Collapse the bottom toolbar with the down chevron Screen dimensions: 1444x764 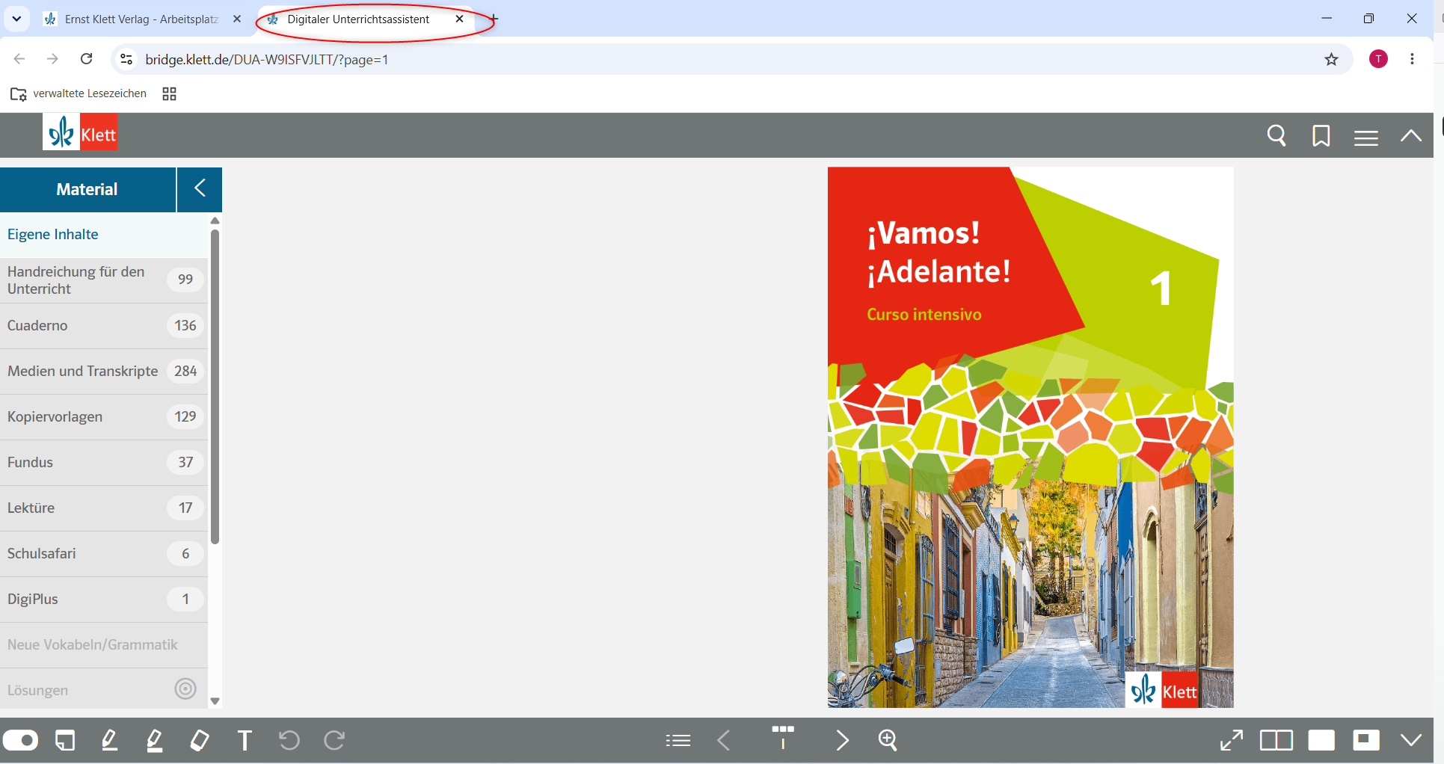1411,740
